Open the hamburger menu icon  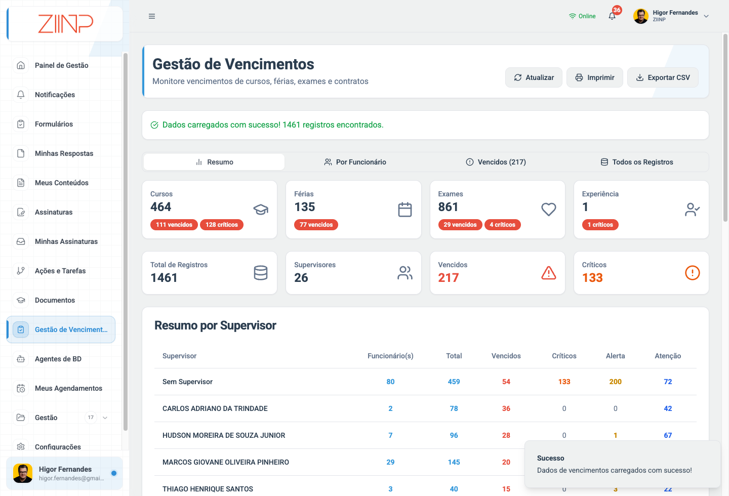tap(152, 16)
